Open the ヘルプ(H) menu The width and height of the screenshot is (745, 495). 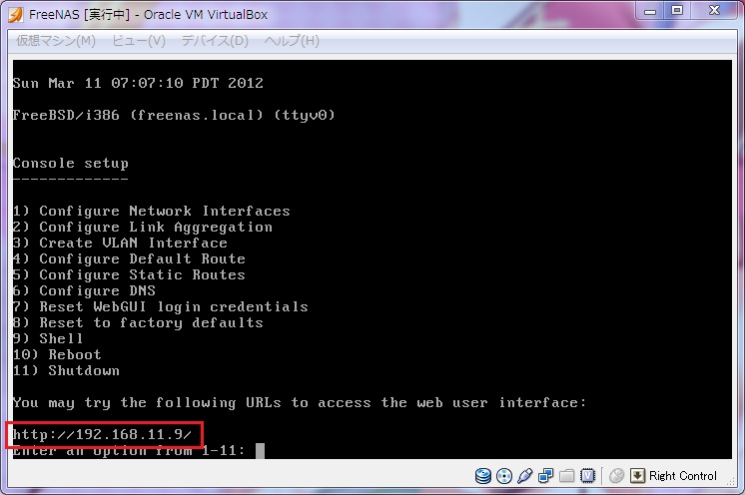(292, 41)
